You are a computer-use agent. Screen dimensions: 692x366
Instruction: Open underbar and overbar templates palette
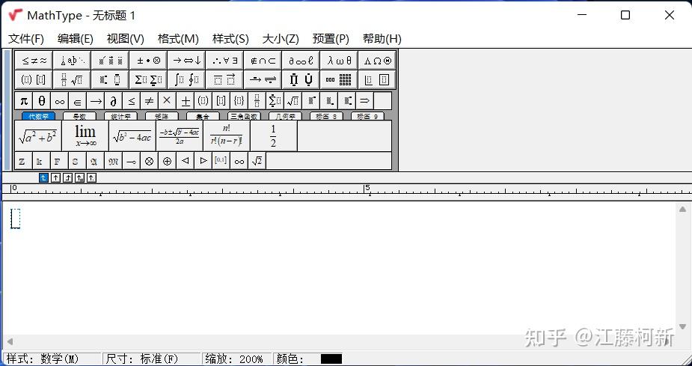click(x=224, y=79)
